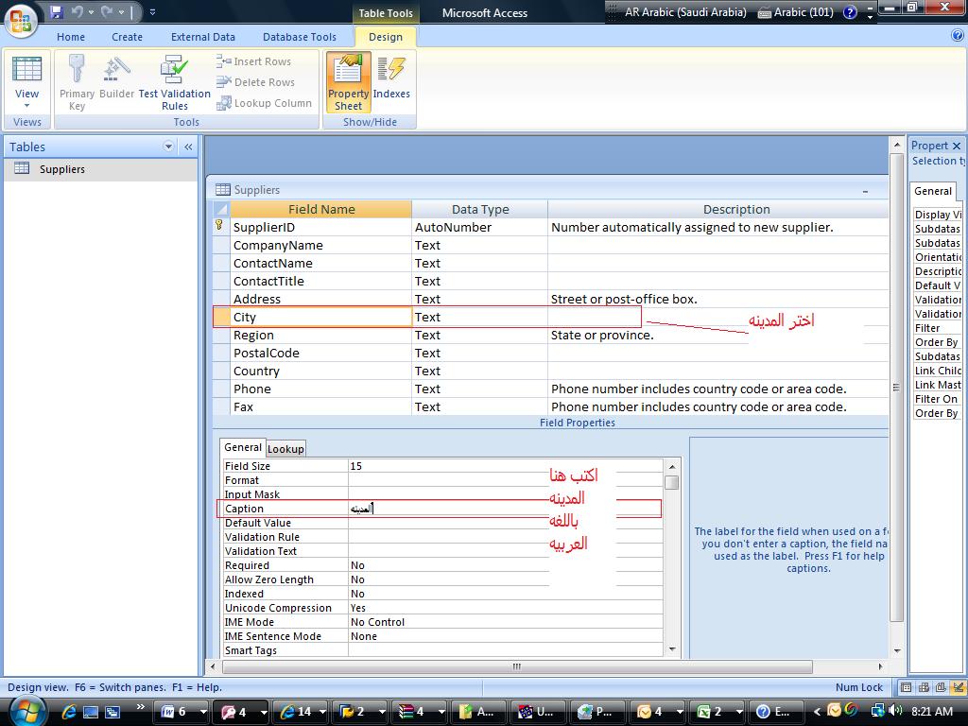Open the Indexes window

coord(391,78)
